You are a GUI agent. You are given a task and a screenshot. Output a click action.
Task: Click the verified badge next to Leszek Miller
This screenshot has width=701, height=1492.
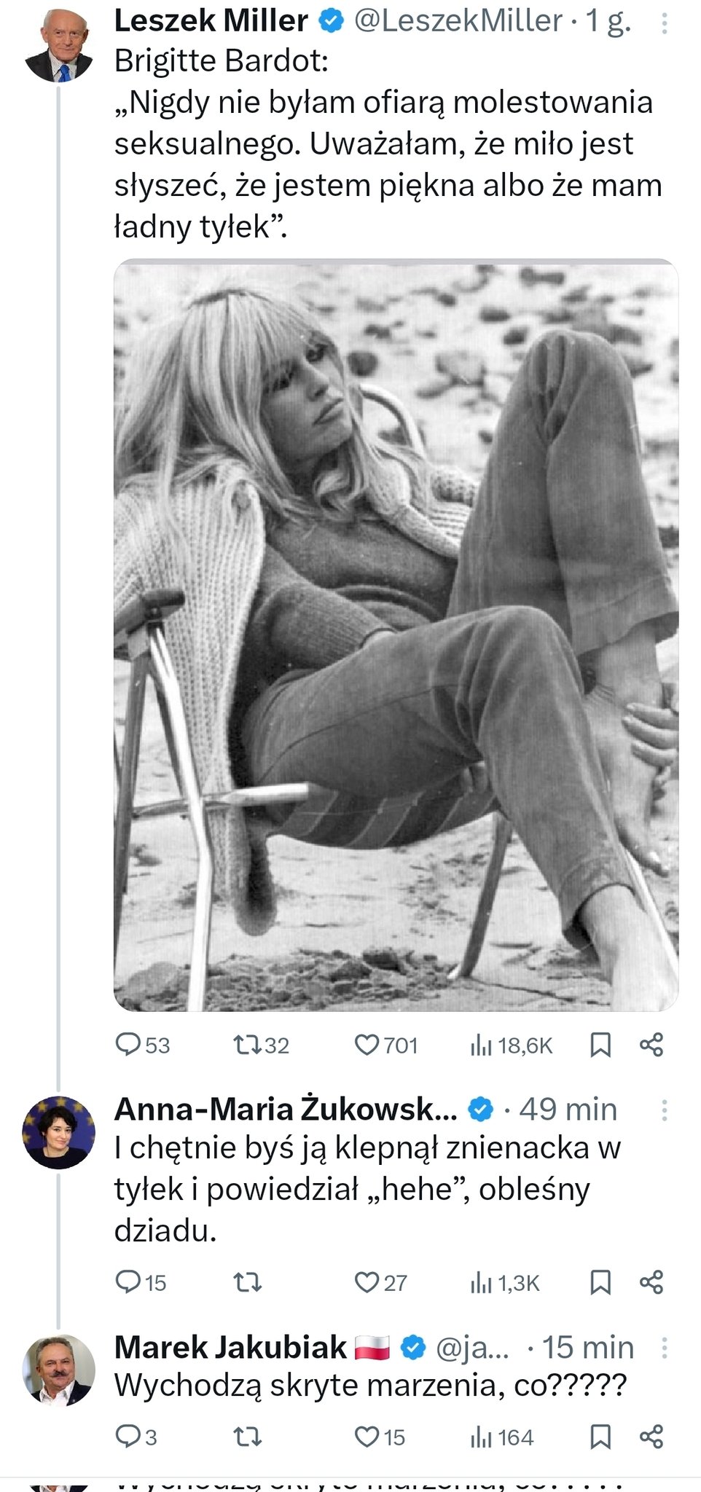[x=332, y=22]
